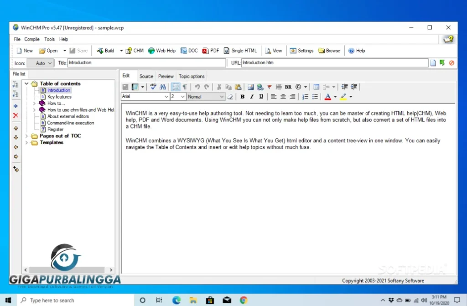Click the spell check icon
This screenshot has height=306, width=467.
pos(154,87)
